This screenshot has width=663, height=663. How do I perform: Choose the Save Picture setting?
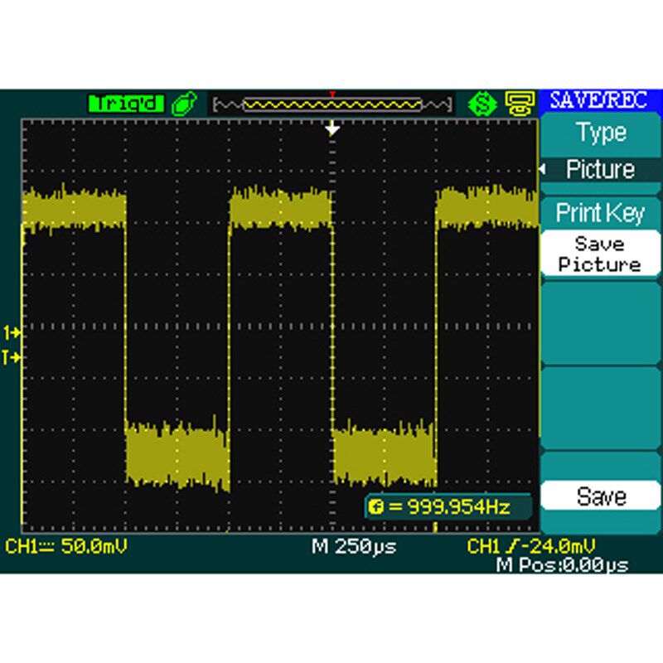point(600,254)
